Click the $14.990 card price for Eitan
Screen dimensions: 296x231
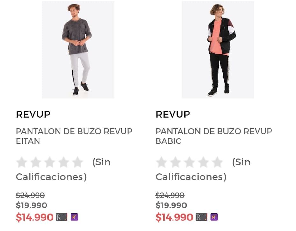tap(35, 217)
